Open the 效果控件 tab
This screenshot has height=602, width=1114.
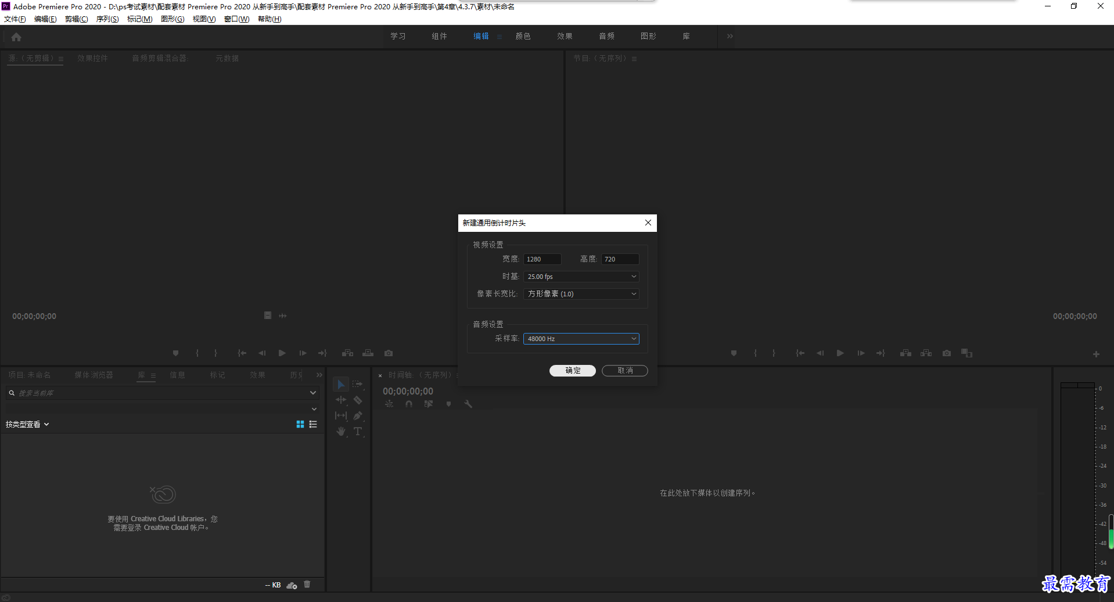pyautogui.click(x=93, y=58)
